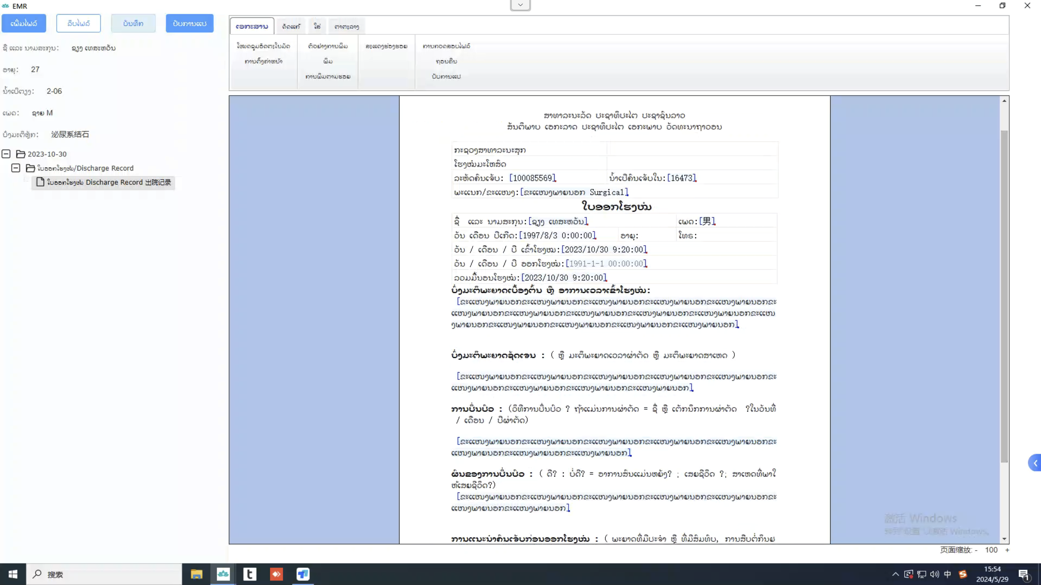Screen dimensions: 1041x585
Task: Expand the top center dropdown chevron
Action: point(520,5)
